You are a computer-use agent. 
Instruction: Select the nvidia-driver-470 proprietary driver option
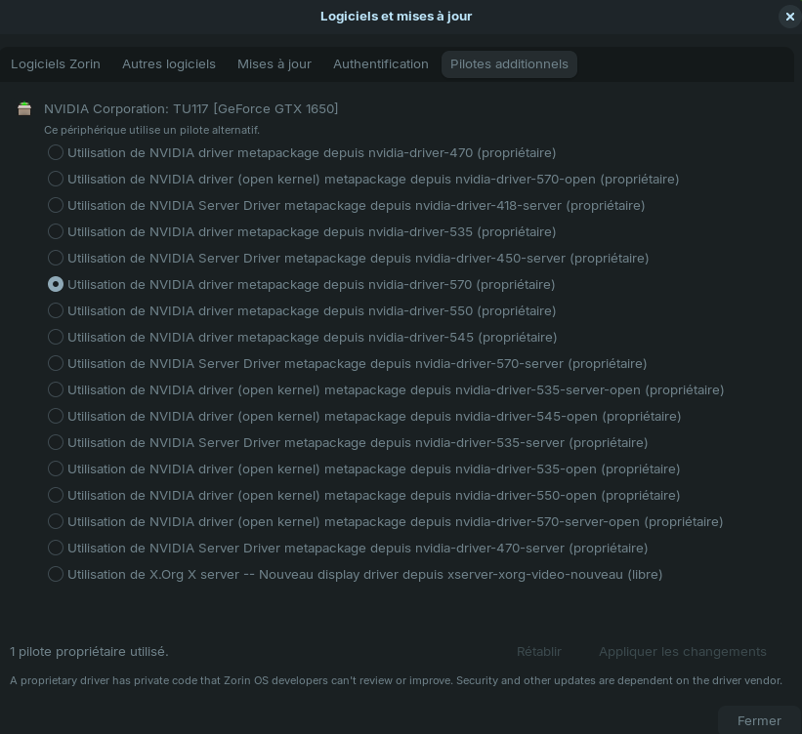(56, 152)
